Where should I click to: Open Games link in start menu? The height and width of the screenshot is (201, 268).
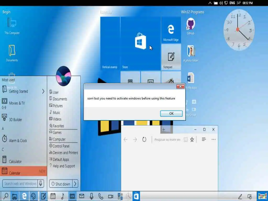[55, 132]
